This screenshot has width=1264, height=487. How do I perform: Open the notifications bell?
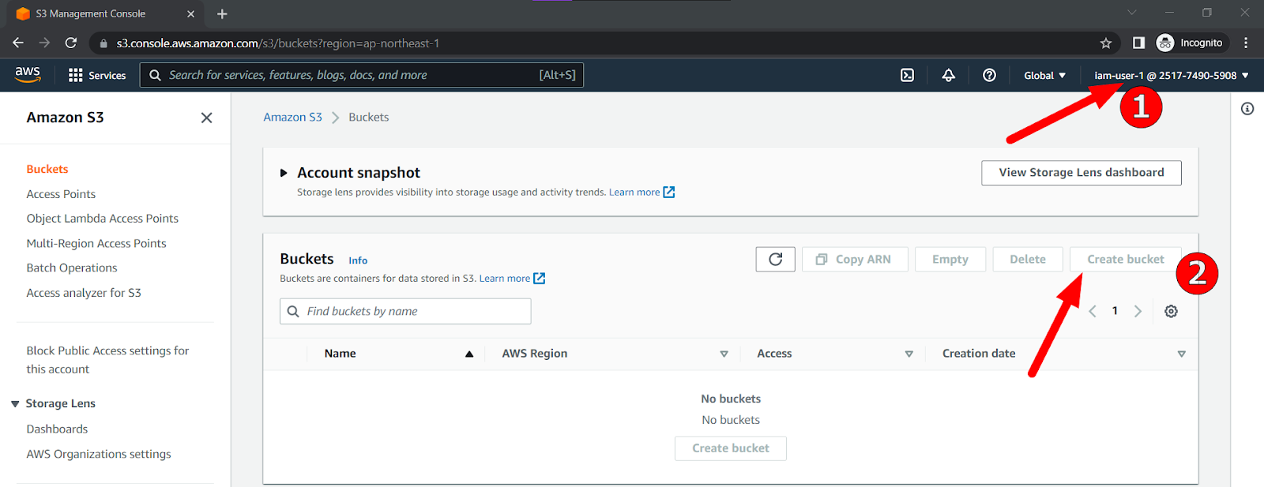click(x=948, y=75)
